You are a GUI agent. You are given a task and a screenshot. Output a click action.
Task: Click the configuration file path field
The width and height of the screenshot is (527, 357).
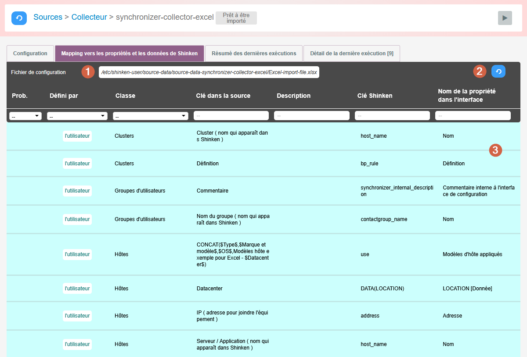point(209,72)
